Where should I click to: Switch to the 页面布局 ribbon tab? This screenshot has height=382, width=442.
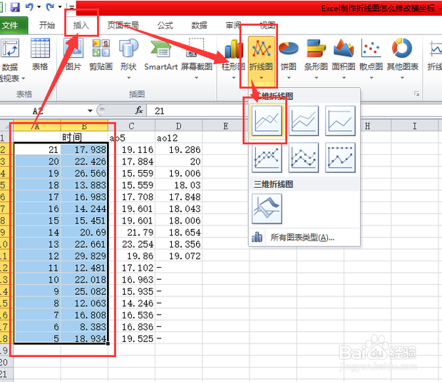pos(123,26)
